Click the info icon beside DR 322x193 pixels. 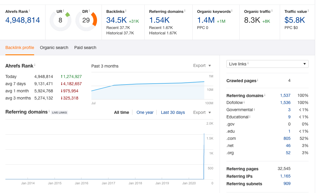coord(89,10)
